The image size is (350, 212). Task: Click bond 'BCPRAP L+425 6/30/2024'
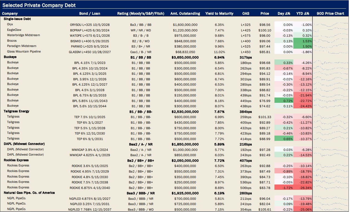click(x=90, y=30)
